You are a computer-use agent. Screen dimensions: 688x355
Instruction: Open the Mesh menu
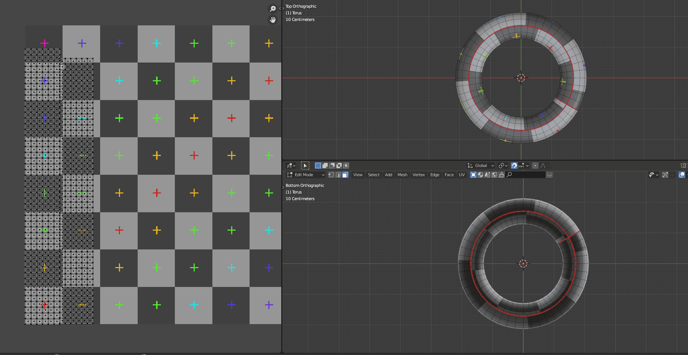pos(402,175)
